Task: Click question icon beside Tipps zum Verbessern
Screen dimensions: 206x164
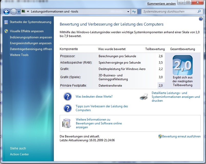Action: pos(68,108)
